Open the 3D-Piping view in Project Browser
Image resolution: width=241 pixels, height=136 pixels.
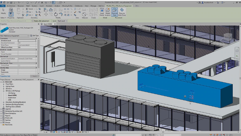tap(11, 93)
